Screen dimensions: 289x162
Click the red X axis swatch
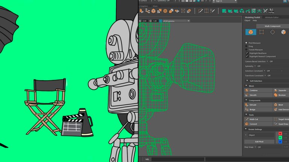click(x=280, y=133)
